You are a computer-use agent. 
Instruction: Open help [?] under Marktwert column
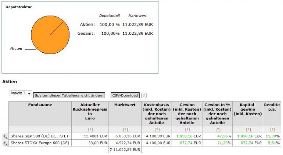125,129
